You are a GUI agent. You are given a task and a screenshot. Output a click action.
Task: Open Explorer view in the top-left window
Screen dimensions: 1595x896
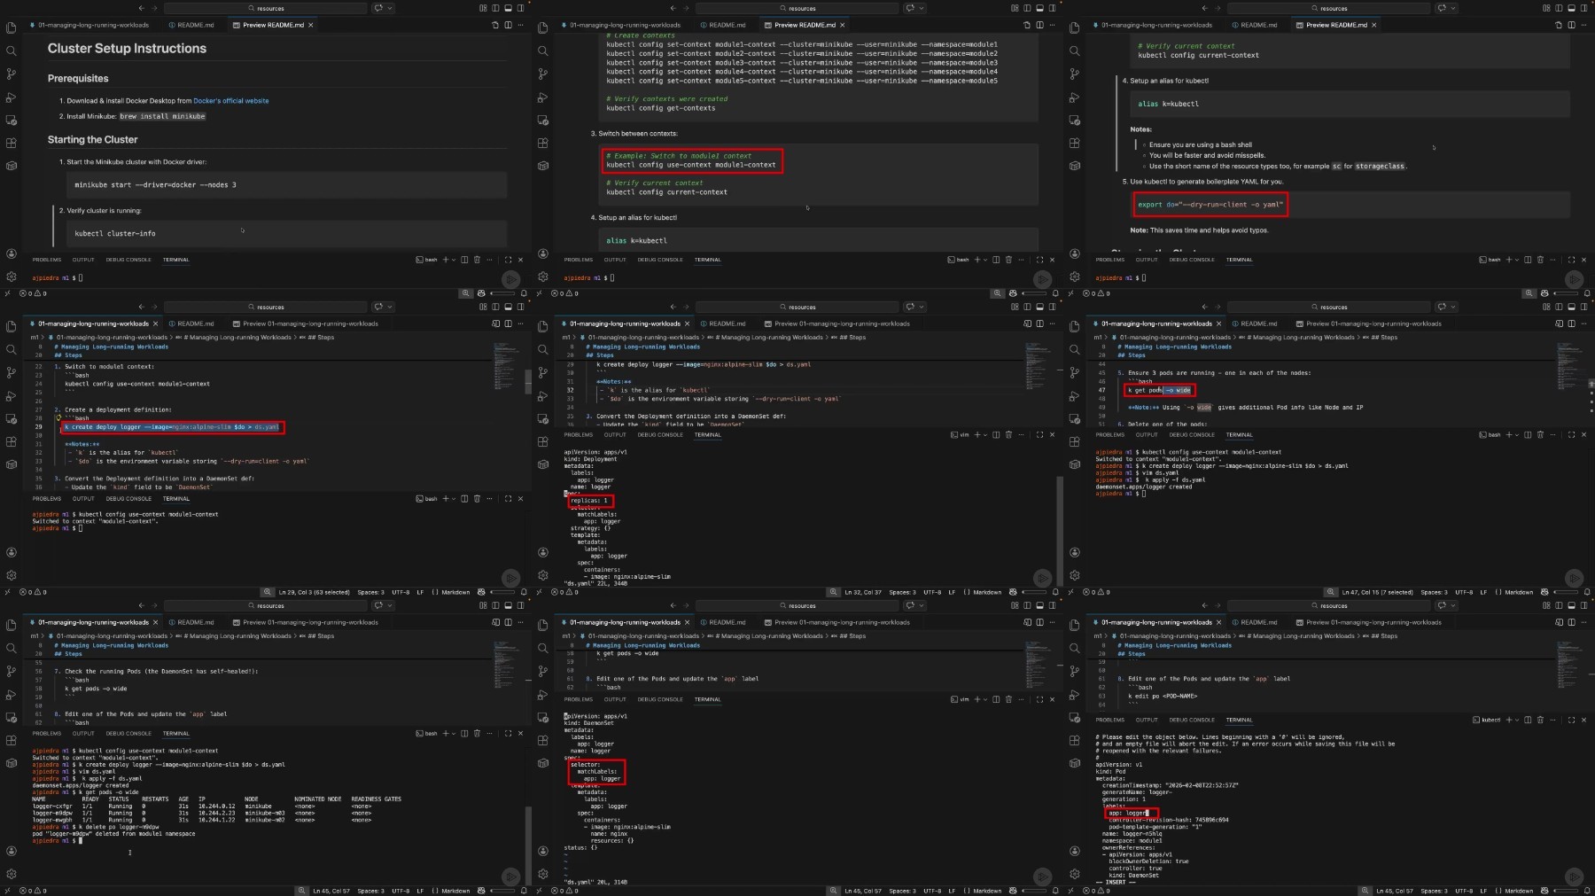click(12, 27)
